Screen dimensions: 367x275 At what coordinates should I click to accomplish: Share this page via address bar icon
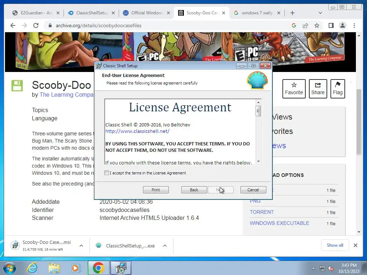click(x=305, y=25)
